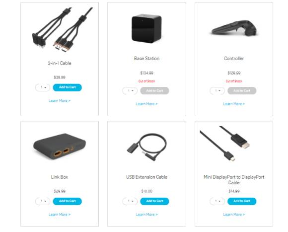Expand quantity dropdown for USB Extension Cable
Screen dimensions: 288x232
click(x=130, y=201)
